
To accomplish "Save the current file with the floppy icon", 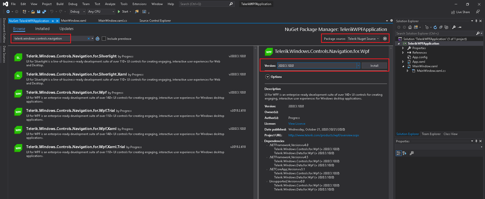I will [x=39, y=12].
